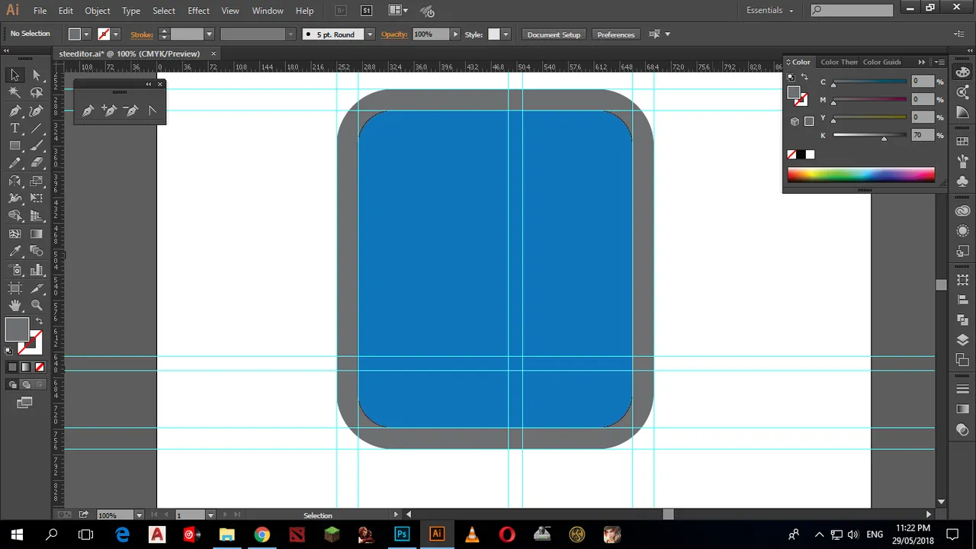Change screen mode button
Viewport: 976px width, 549px height.
click(25, 403)
